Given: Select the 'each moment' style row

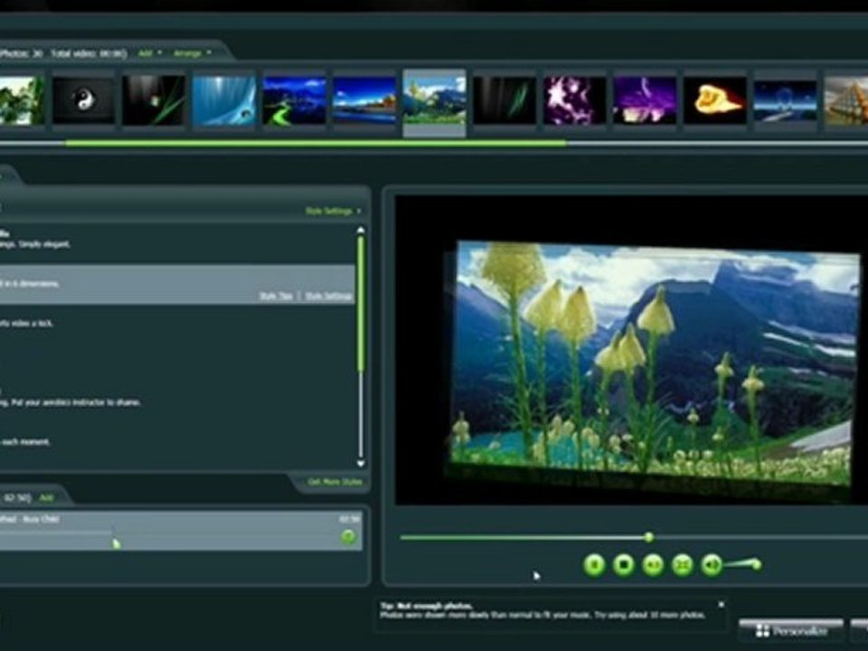Looking at the screenshot, I should 177,442.
